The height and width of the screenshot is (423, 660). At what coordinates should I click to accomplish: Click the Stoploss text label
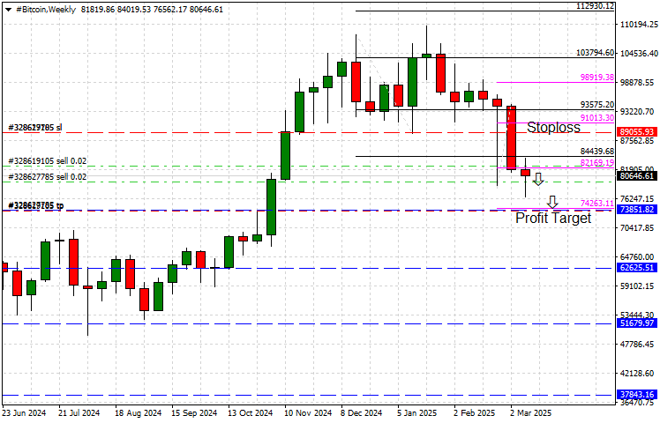click(x=553, y=128)
